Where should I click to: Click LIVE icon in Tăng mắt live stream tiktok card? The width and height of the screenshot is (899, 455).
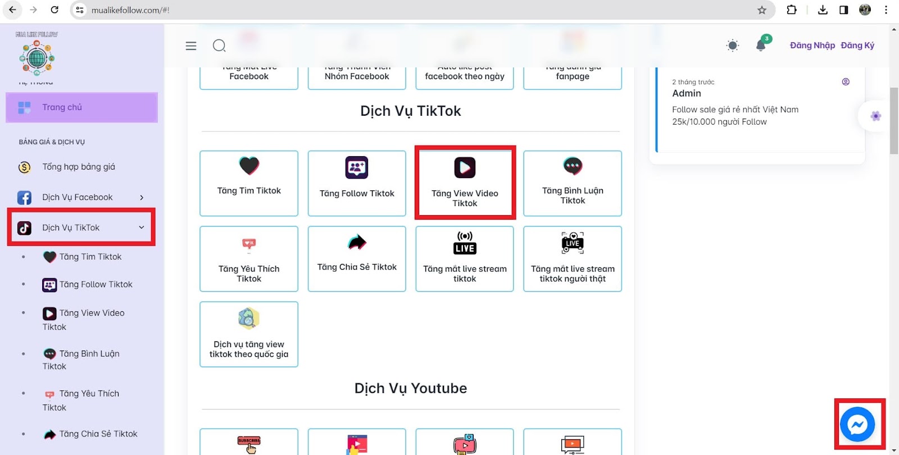point(465,243)
